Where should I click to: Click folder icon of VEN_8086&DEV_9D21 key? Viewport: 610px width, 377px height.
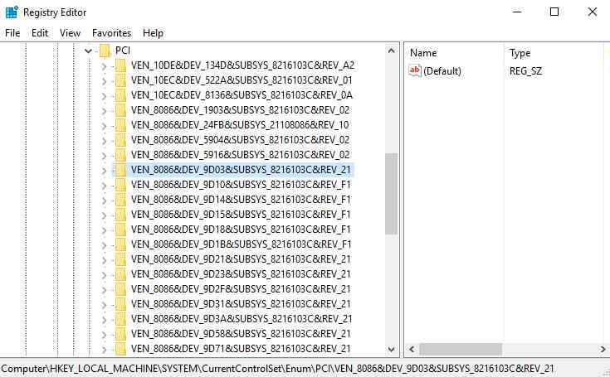[120, 259]
